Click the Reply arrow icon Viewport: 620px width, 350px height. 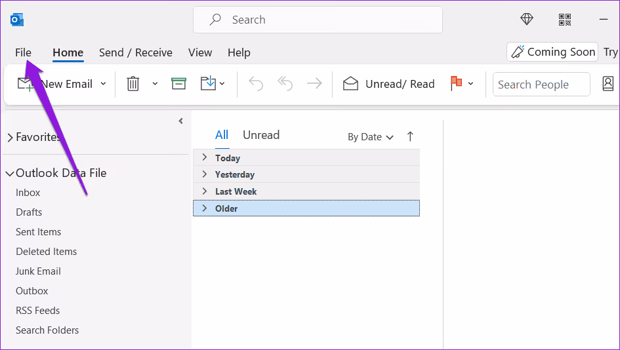tap(256, 84)
